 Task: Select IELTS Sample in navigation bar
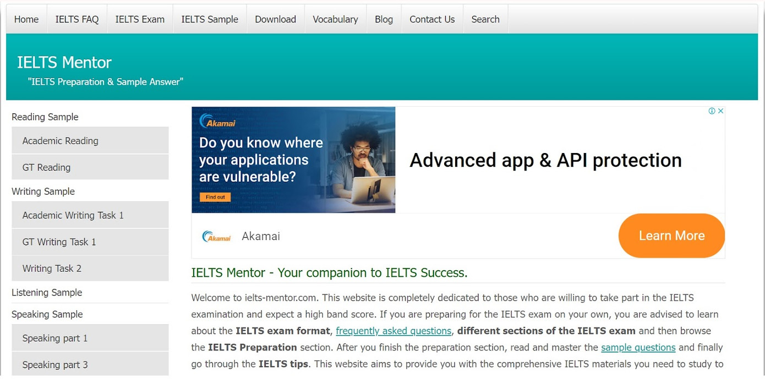[210, 19]
